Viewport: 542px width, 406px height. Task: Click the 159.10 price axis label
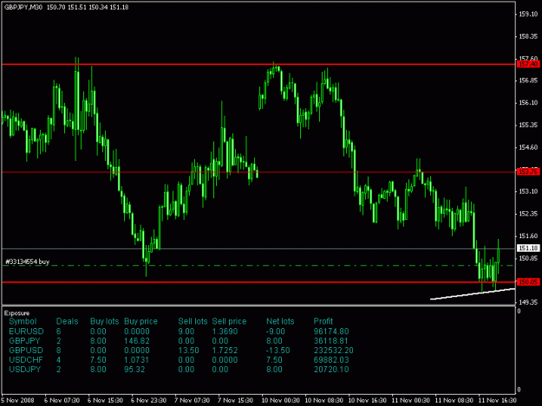528,14
